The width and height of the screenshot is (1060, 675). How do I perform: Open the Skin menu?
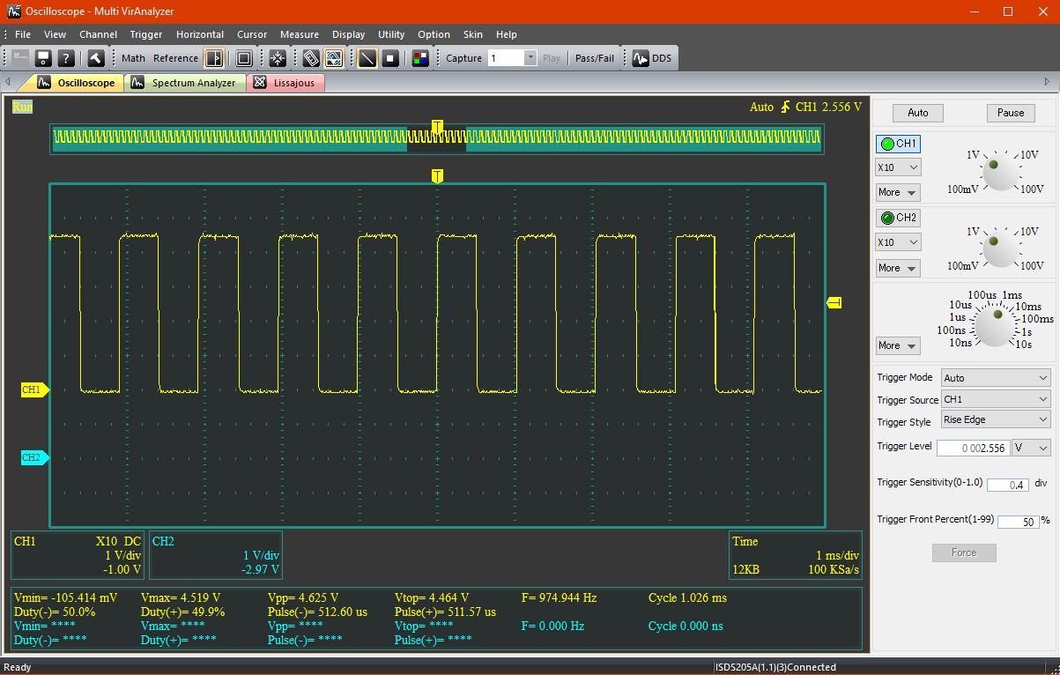tap(473, 34)
